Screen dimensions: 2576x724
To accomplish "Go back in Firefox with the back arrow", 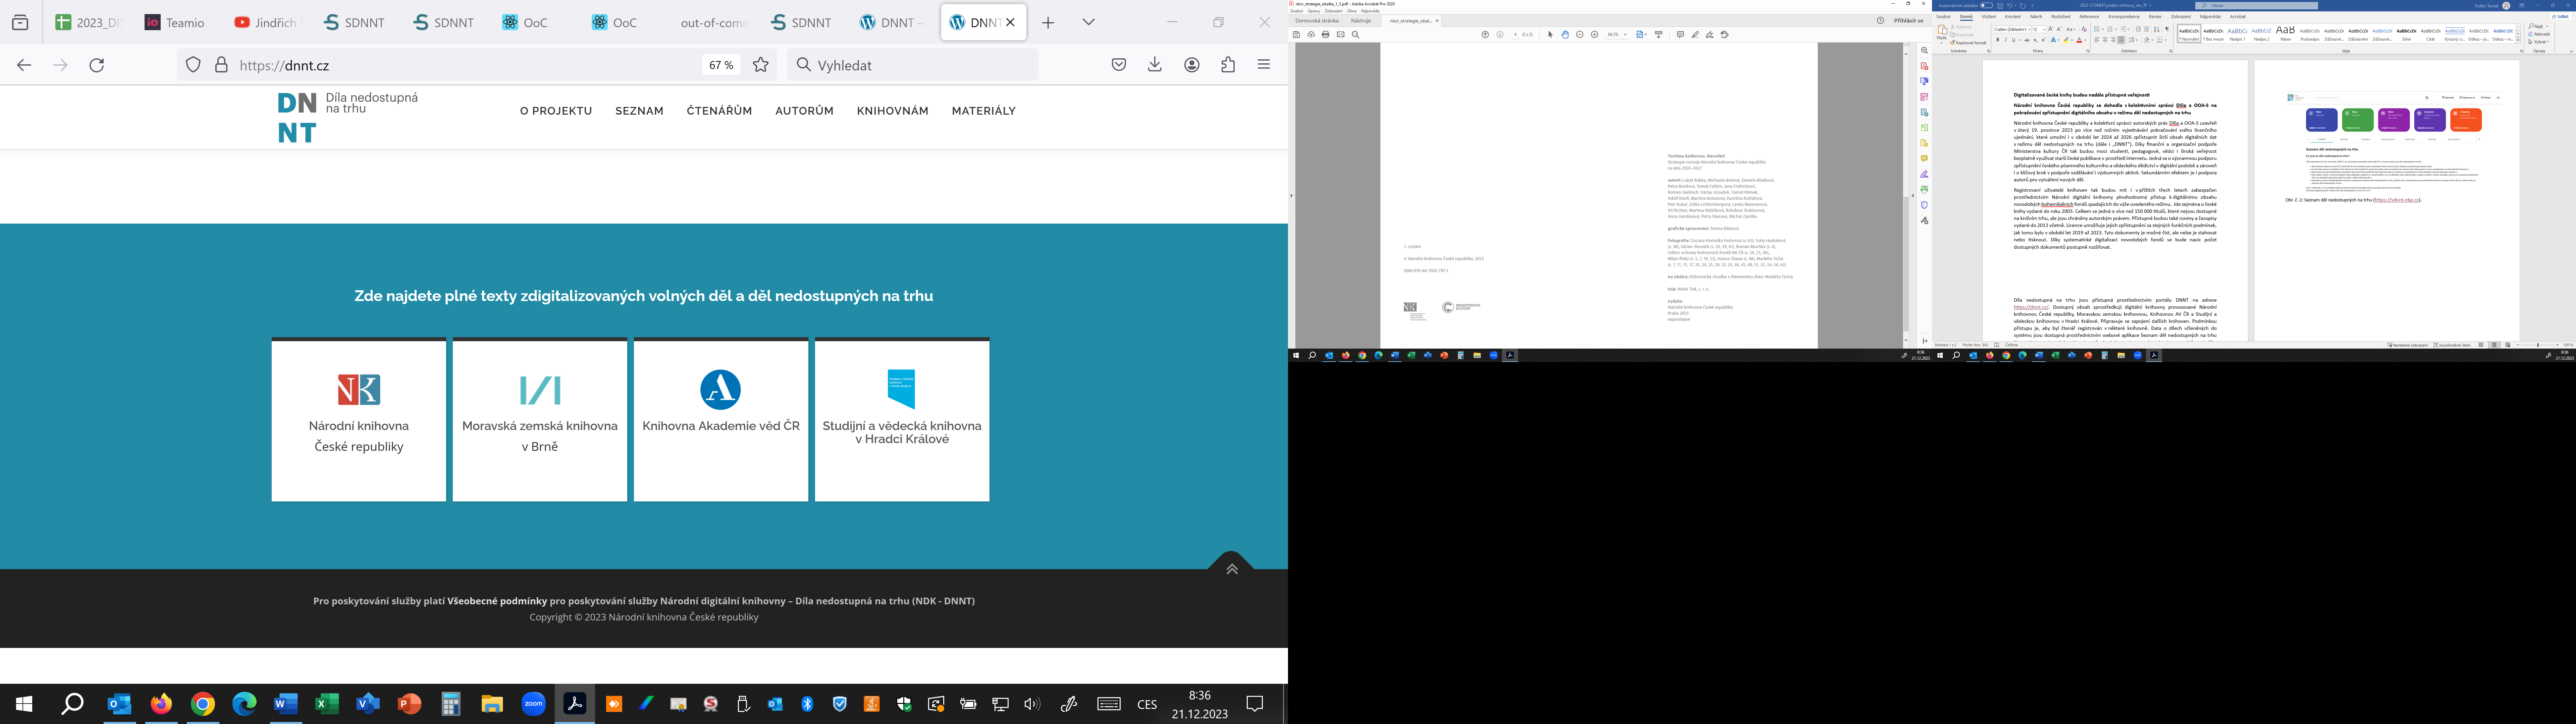I will [24, 65].
